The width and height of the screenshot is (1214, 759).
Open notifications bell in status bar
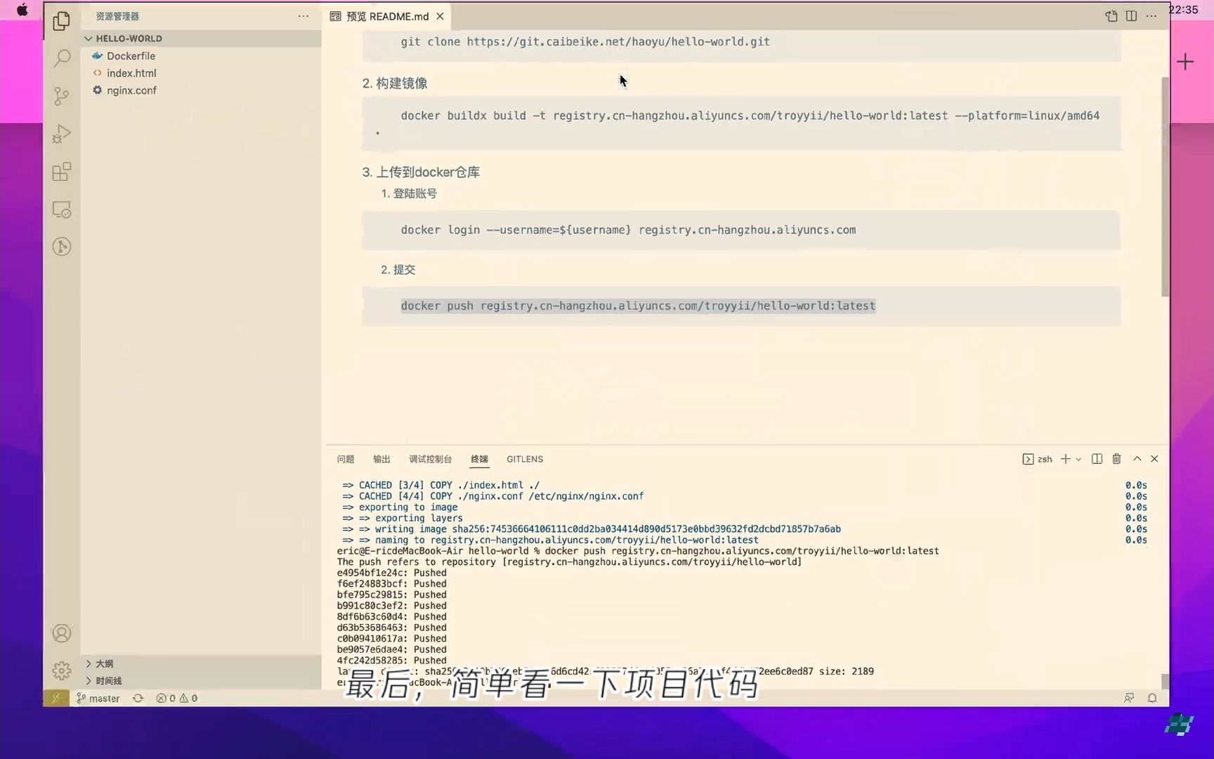[1152, 698]
